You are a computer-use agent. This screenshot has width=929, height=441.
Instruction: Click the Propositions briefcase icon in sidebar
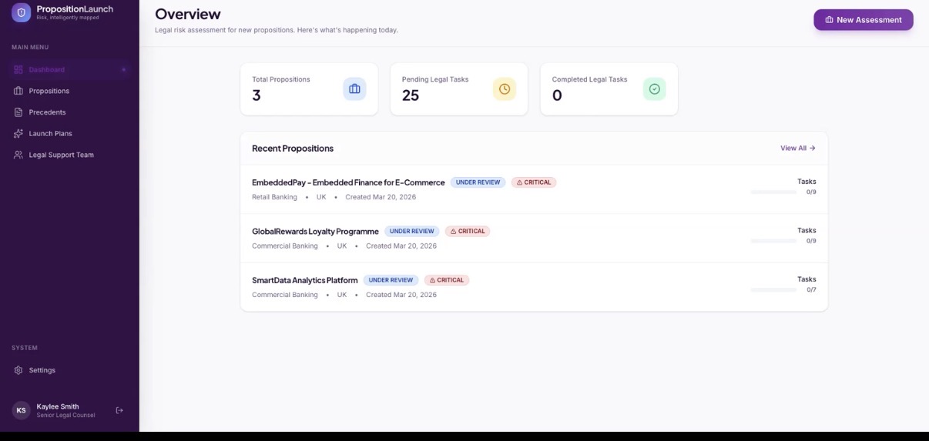tap(18, 91)
